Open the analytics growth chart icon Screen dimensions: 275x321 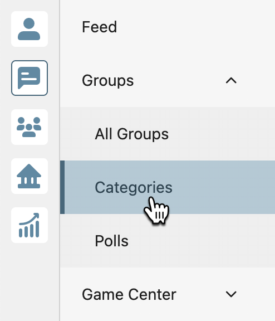29,225
